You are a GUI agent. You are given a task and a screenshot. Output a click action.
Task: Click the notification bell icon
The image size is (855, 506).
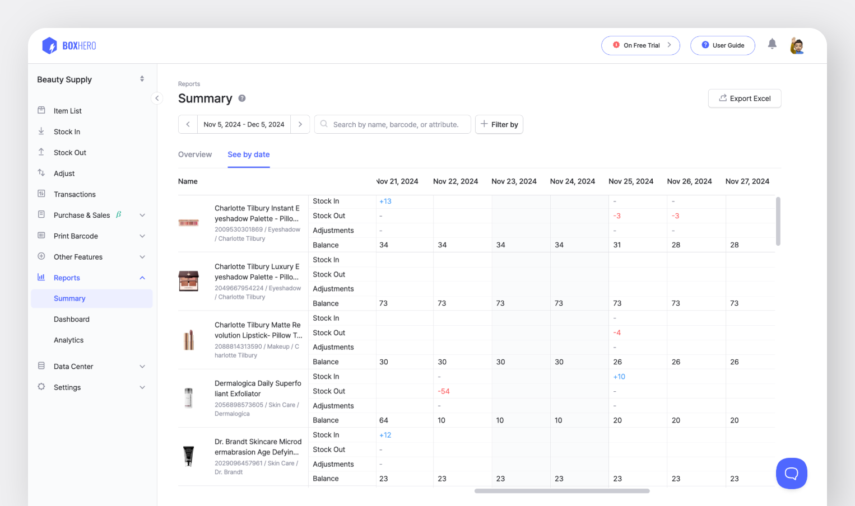772,44
